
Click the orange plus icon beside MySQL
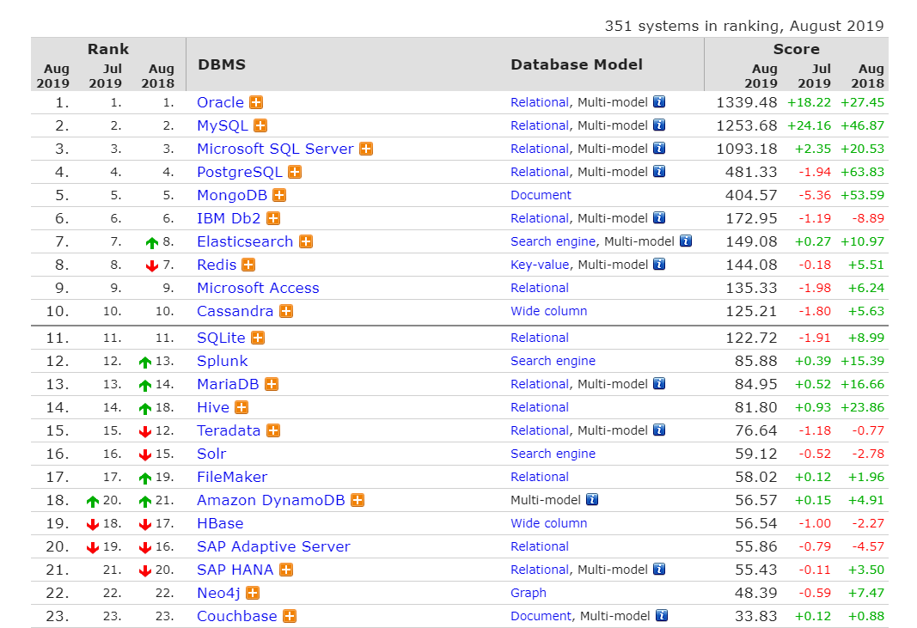260,125
